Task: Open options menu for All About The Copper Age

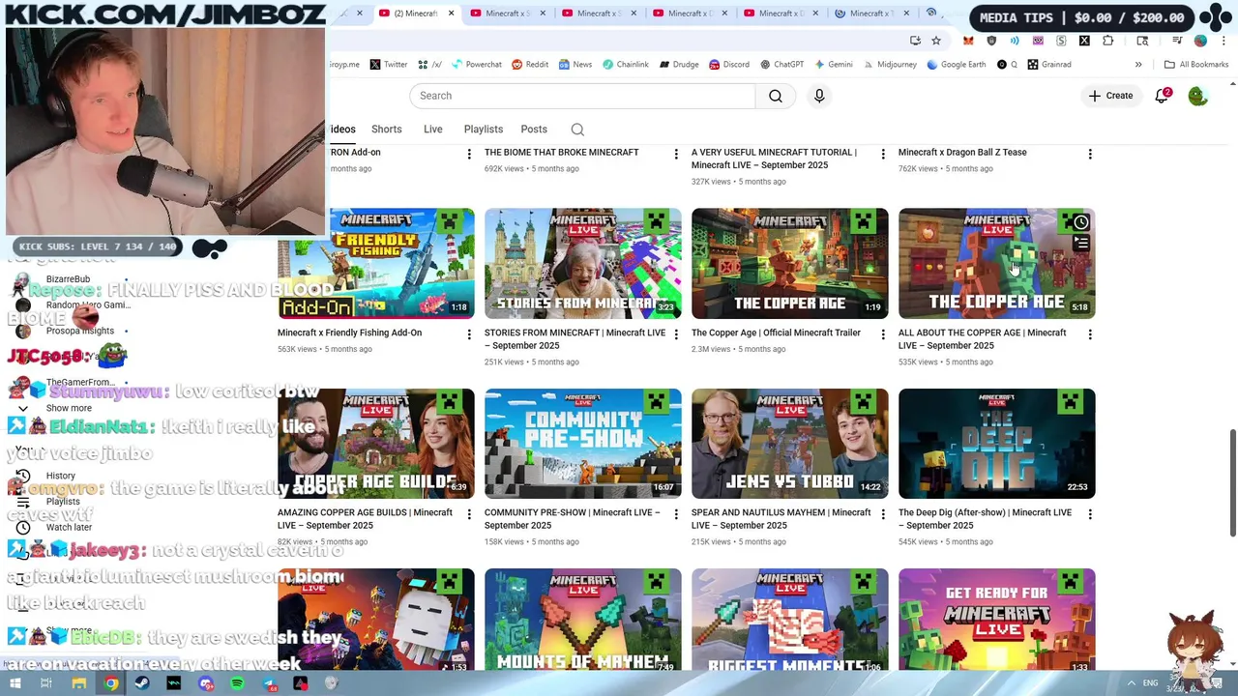Action: tap(1090, 335)
